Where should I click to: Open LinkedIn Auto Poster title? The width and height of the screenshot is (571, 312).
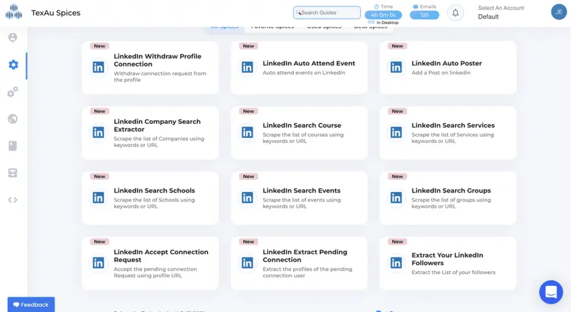pos(447,63)
